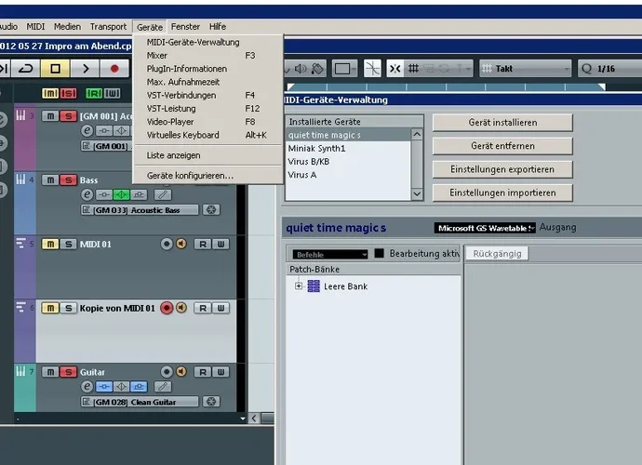The image size is (642, 465).
Task: Unsolo the Bass track
Action: [x=68, y=180]
